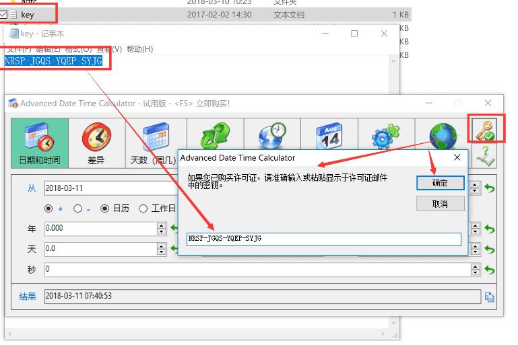Adjust the right-side spinner on the 天 row
This screenshot has width=518, height=345.
coord(475,249)
